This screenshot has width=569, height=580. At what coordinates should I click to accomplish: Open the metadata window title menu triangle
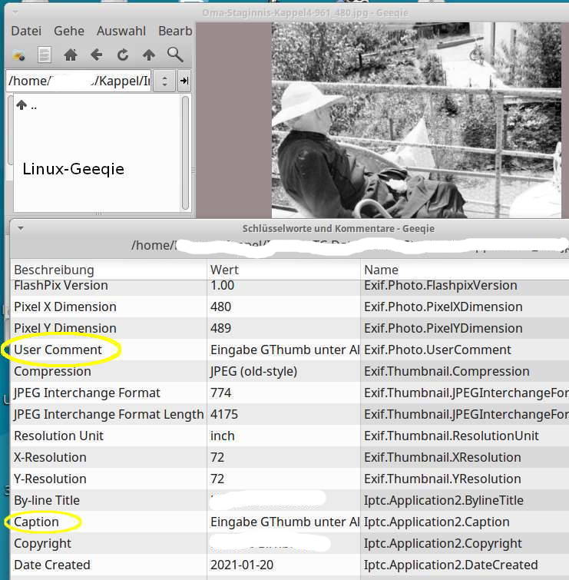click(21, 228)
